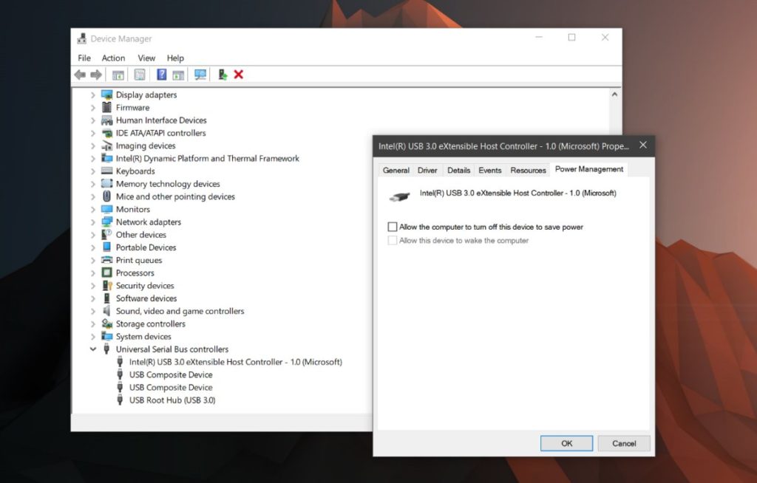
Task: Toggle the console tree pane icon
Action: coord(118,74)
